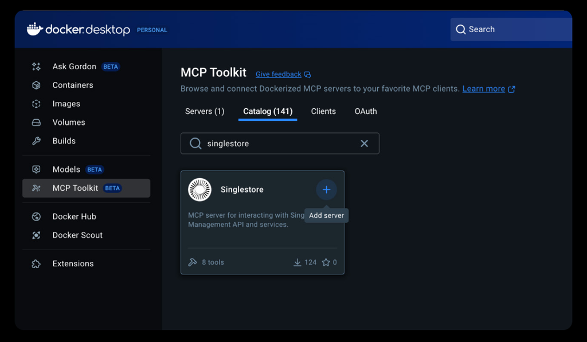Click the MCP Toolkit sidebar icon
The image size is (587, 342).
pos(36,188)
